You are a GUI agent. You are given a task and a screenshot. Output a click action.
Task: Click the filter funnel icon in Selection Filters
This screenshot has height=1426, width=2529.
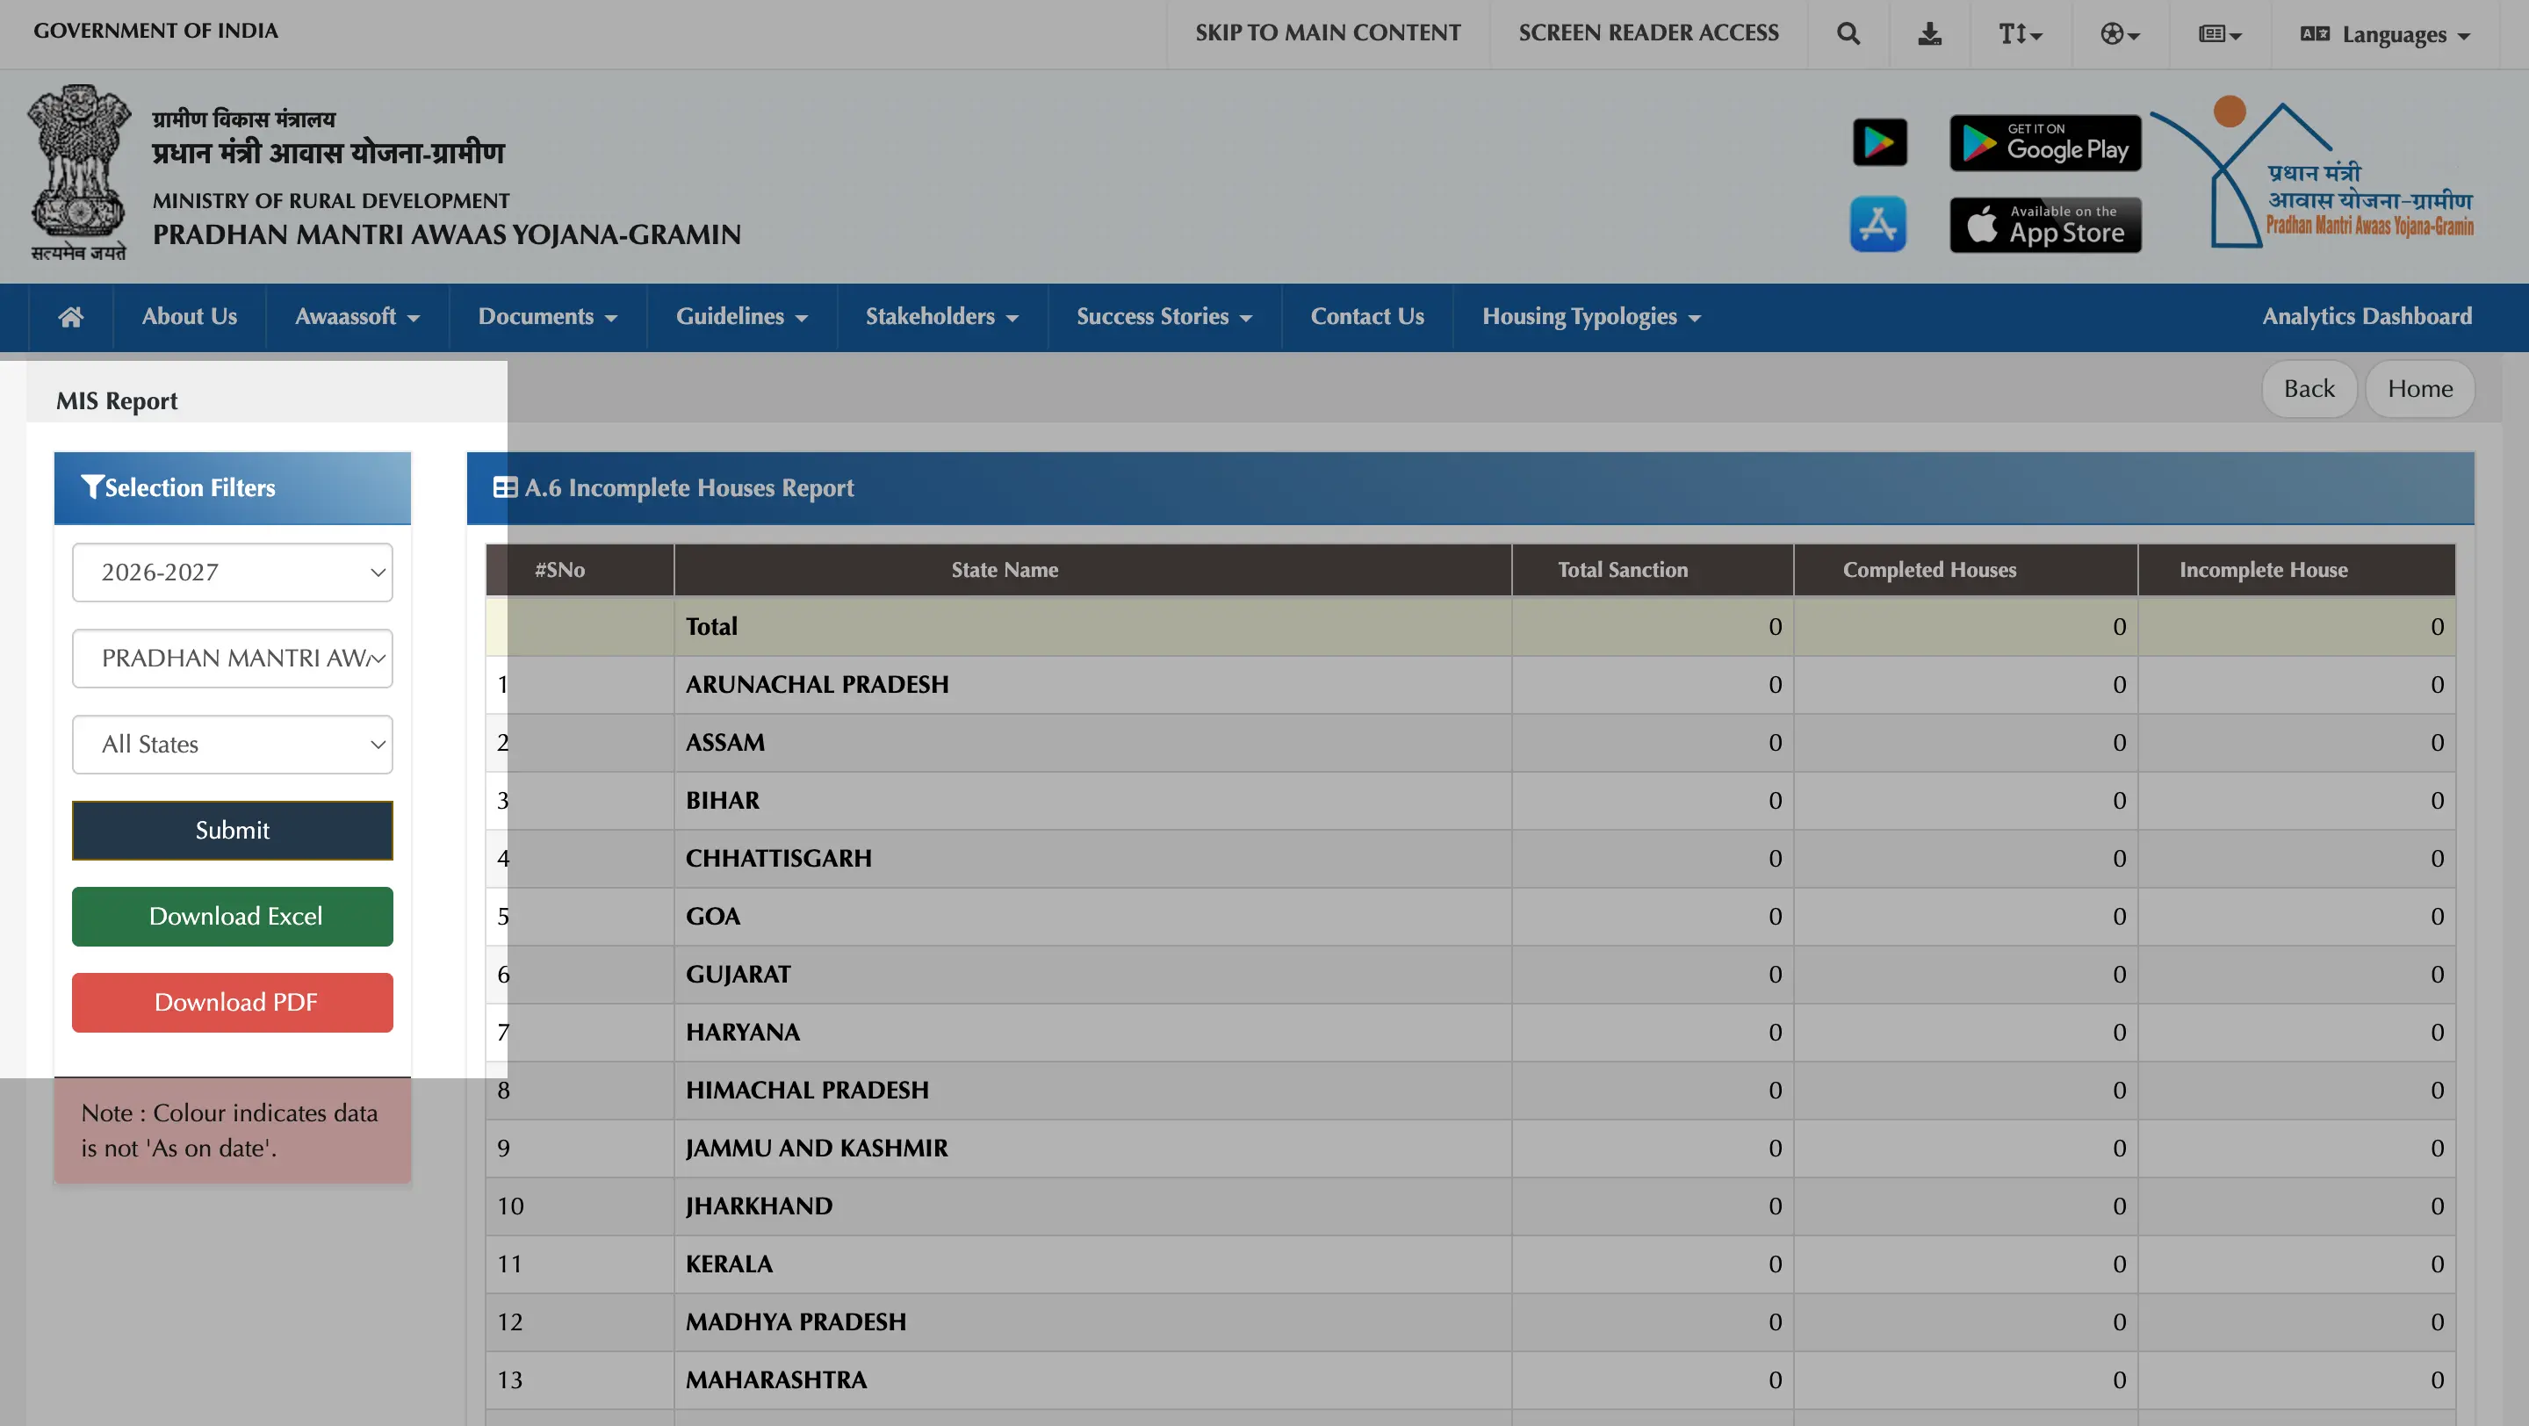[92, 487]
